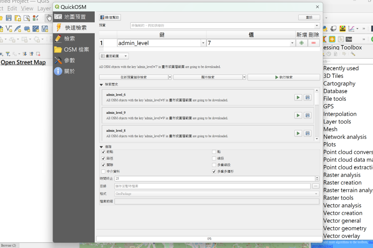373x248 pixels.
Task: Click the 檔案前綴 input field
Action: 217,201
